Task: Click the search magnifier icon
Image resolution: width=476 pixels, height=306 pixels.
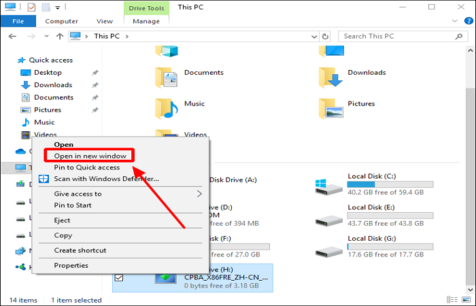Action: tap(459, 37)
